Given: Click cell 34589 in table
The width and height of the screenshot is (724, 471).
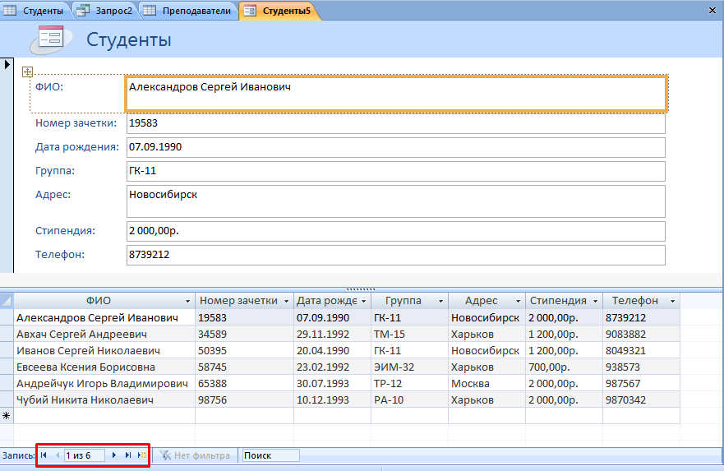Looking at the screenshot, I should coord(245,334).
